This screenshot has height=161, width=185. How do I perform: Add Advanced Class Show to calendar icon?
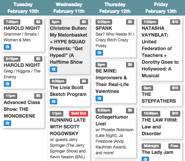coord(7,123)
